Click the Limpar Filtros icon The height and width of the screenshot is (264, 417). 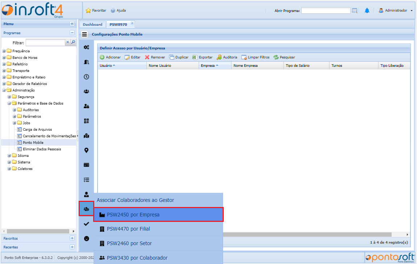[243, 57]
